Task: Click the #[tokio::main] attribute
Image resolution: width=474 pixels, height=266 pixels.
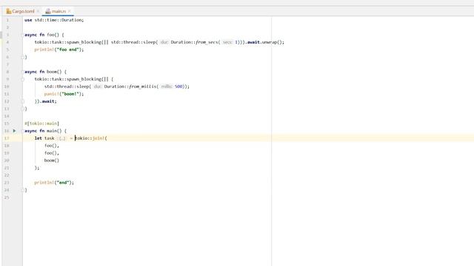Action: coord(41,123)
